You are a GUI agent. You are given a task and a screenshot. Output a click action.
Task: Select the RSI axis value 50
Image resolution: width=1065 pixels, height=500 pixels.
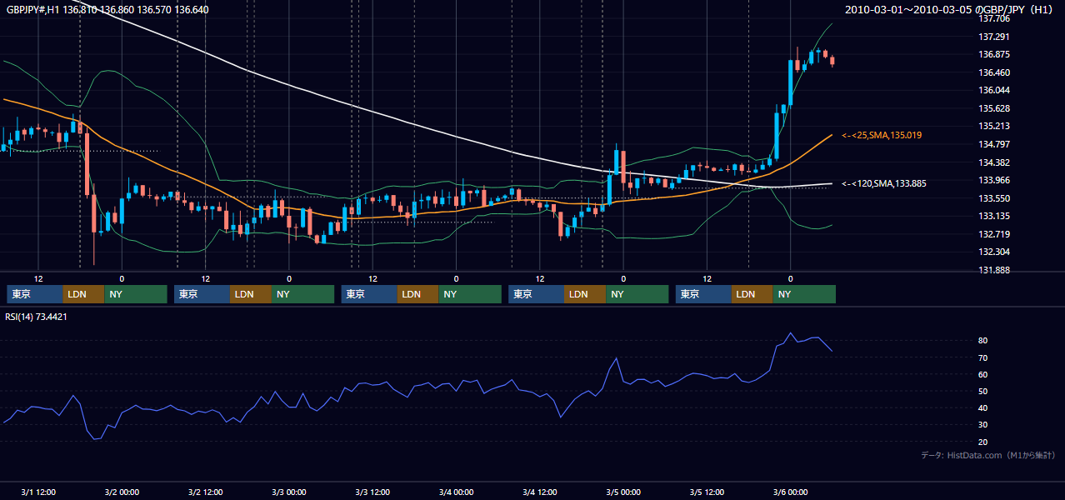(983, 392)
